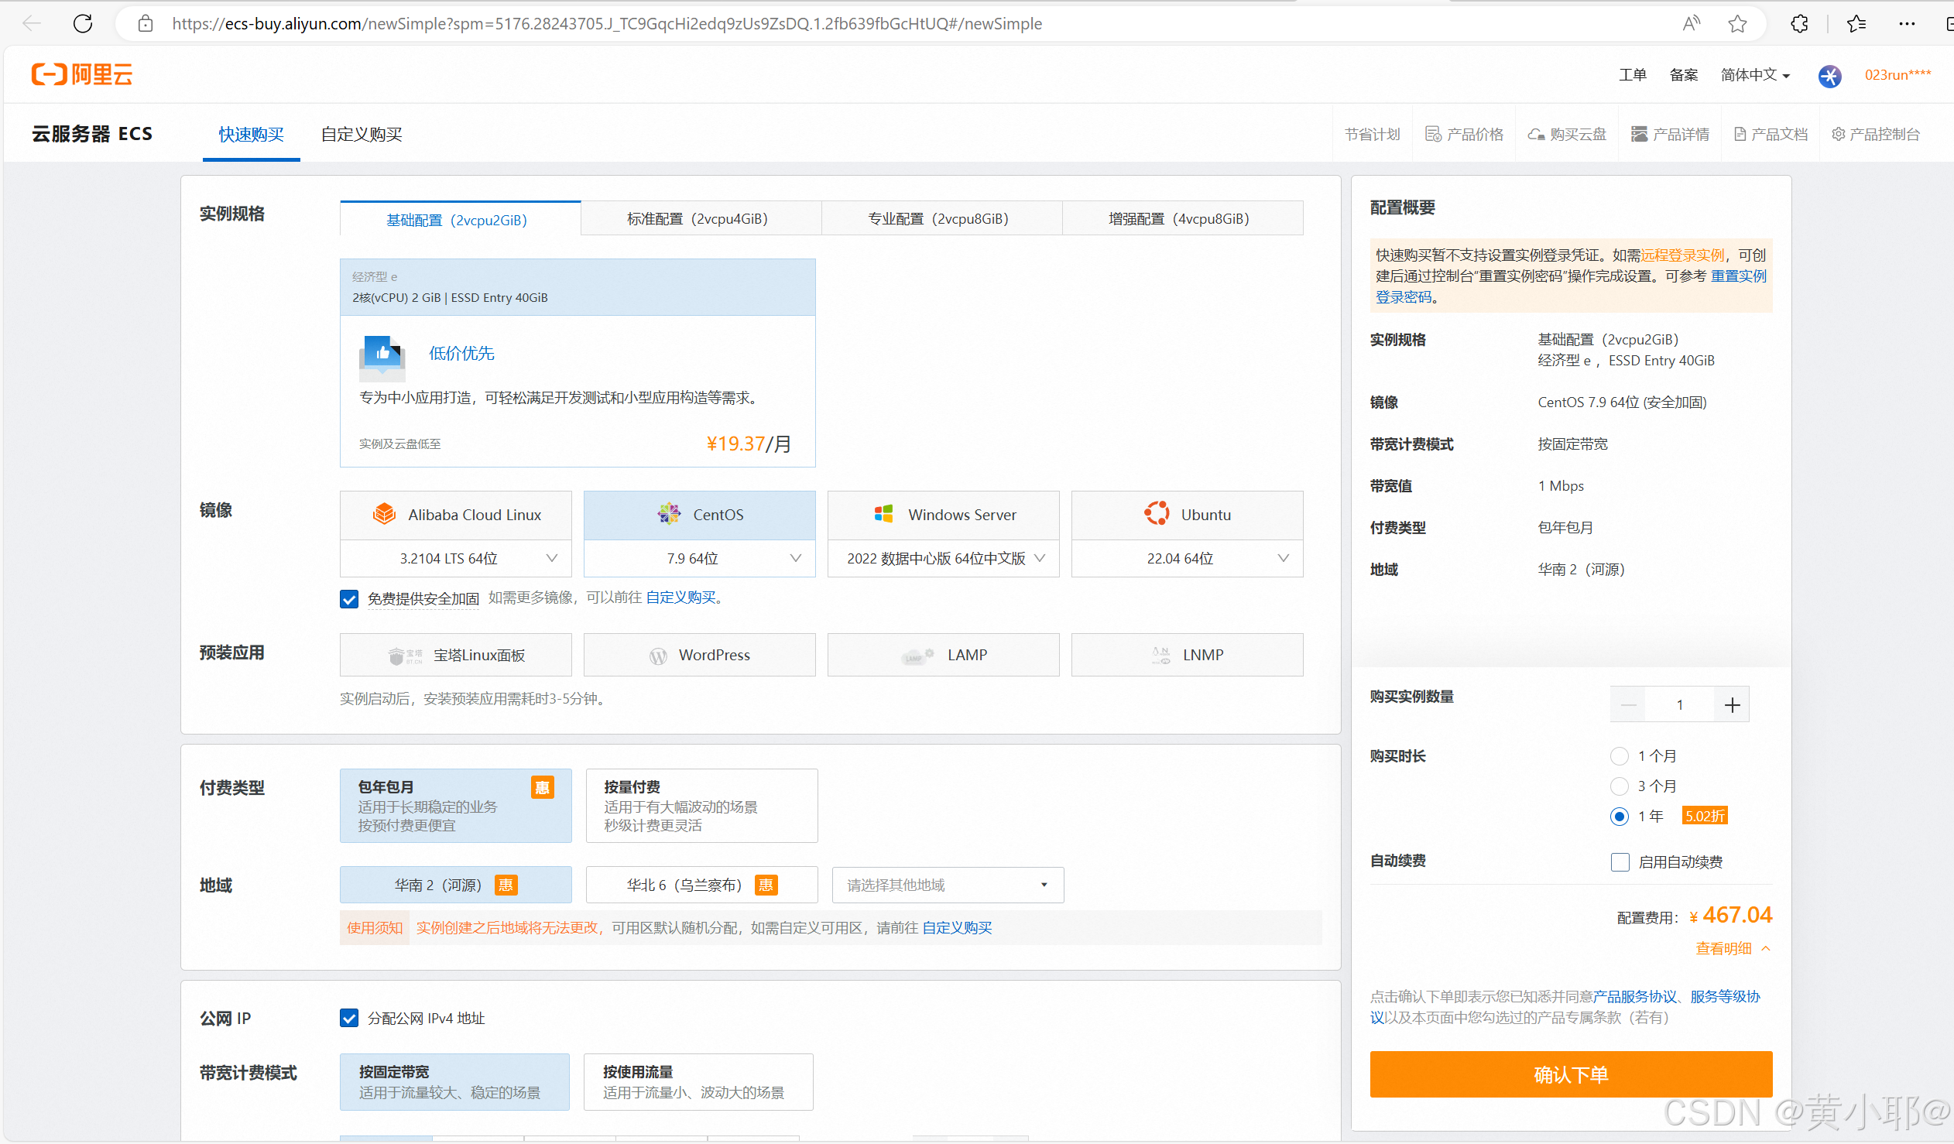Image resolution: width=1954 pixels, height=1144 pixels.
Task: Open 重置实例登录密码 link
Action: [x=1738, y=276]
